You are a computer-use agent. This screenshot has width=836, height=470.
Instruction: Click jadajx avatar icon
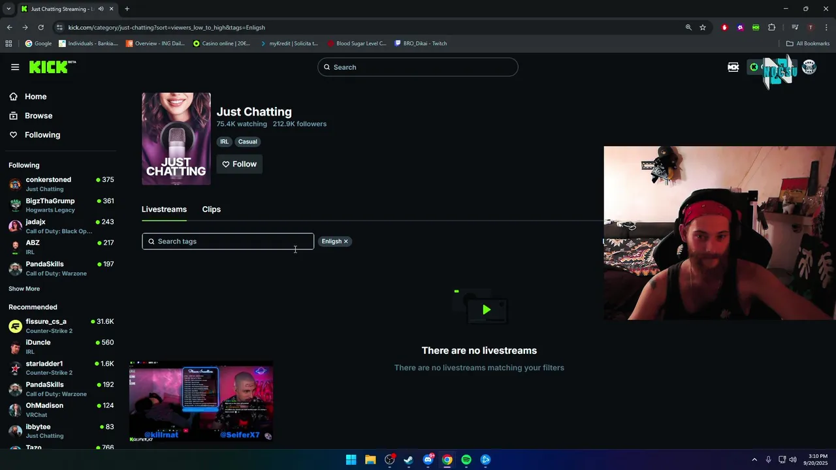point(15,226)
